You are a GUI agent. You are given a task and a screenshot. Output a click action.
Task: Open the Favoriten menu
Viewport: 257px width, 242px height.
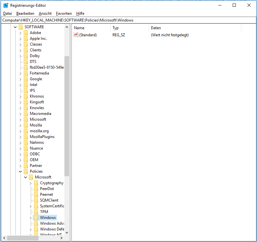coord(64,13)
